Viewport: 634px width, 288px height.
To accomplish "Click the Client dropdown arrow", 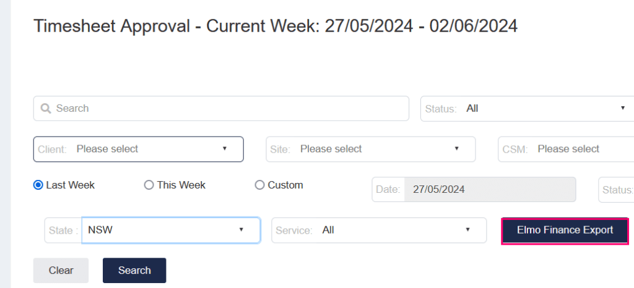I will pos(225,149).
